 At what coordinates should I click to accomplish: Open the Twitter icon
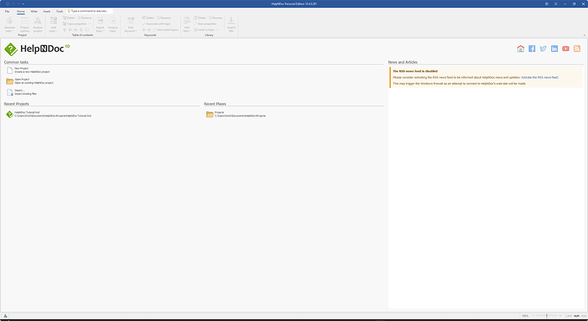[x=543, y=48]
